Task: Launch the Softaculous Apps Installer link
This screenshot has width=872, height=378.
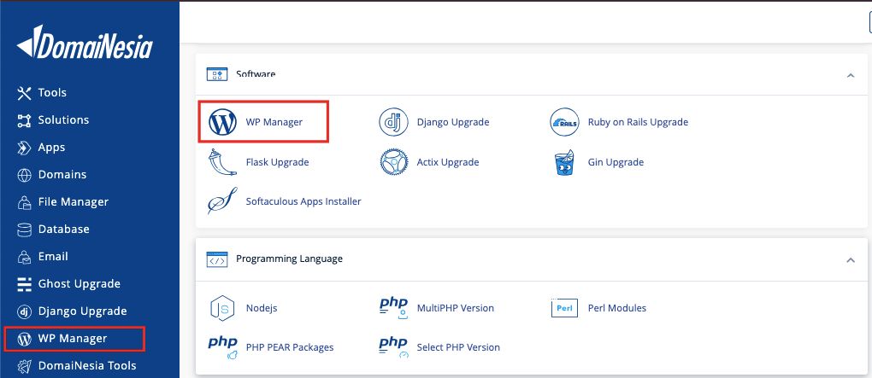Action: (x=303, y=201)
